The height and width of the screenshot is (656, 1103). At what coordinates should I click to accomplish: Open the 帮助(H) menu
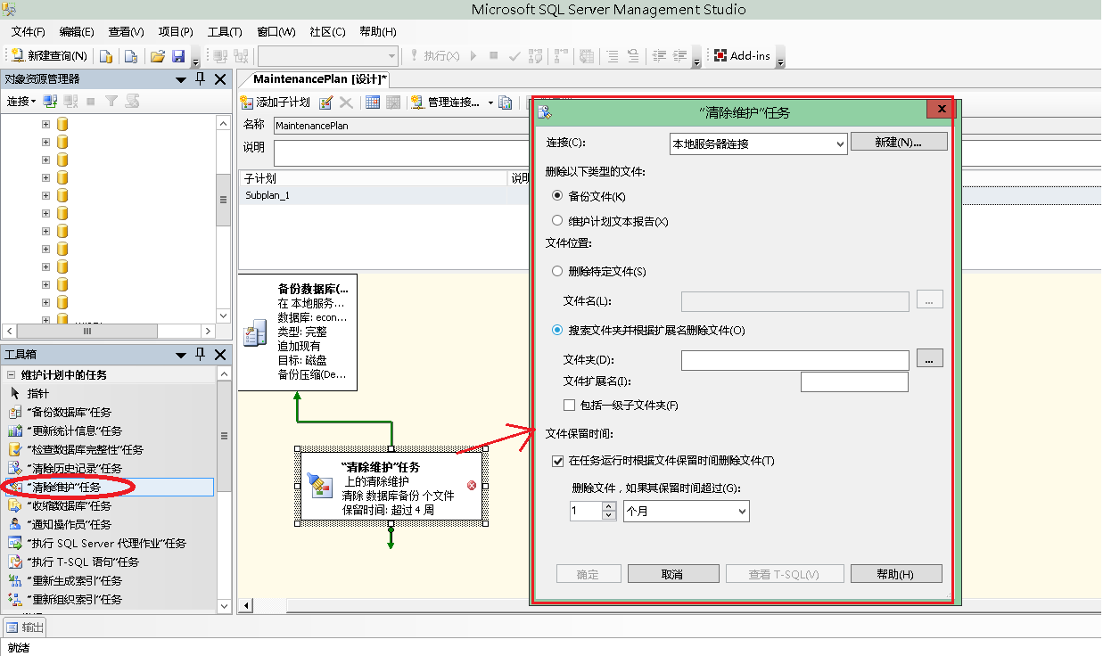point(378,31)
